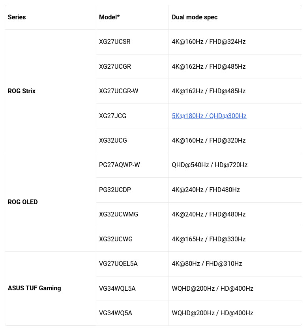Screen dimensions: 307x331
Task: Click the 4K@80Hz / FHD@310Hz spec
Action: click(207, 264)
